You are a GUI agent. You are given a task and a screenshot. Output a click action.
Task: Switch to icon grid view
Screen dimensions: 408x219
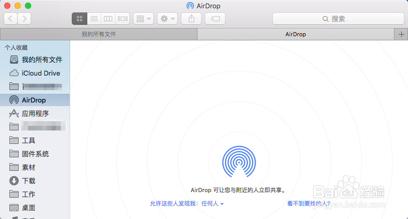[x=80, y=19]
